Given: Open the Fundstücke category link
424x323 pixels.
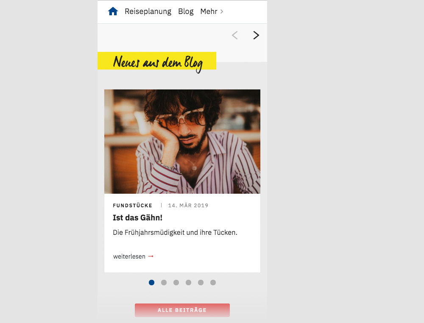Looking at the screenshot, I should click(132, 206).
